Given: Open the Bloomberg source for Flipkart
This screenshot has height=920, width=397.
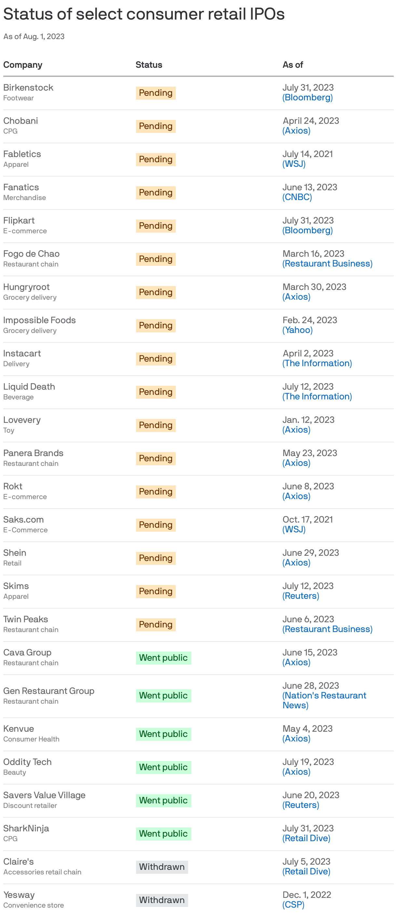Looking at the screenshot, I should [x=308, y=230].
